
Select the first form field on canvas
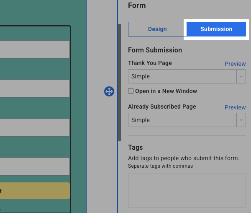[34, 49]
